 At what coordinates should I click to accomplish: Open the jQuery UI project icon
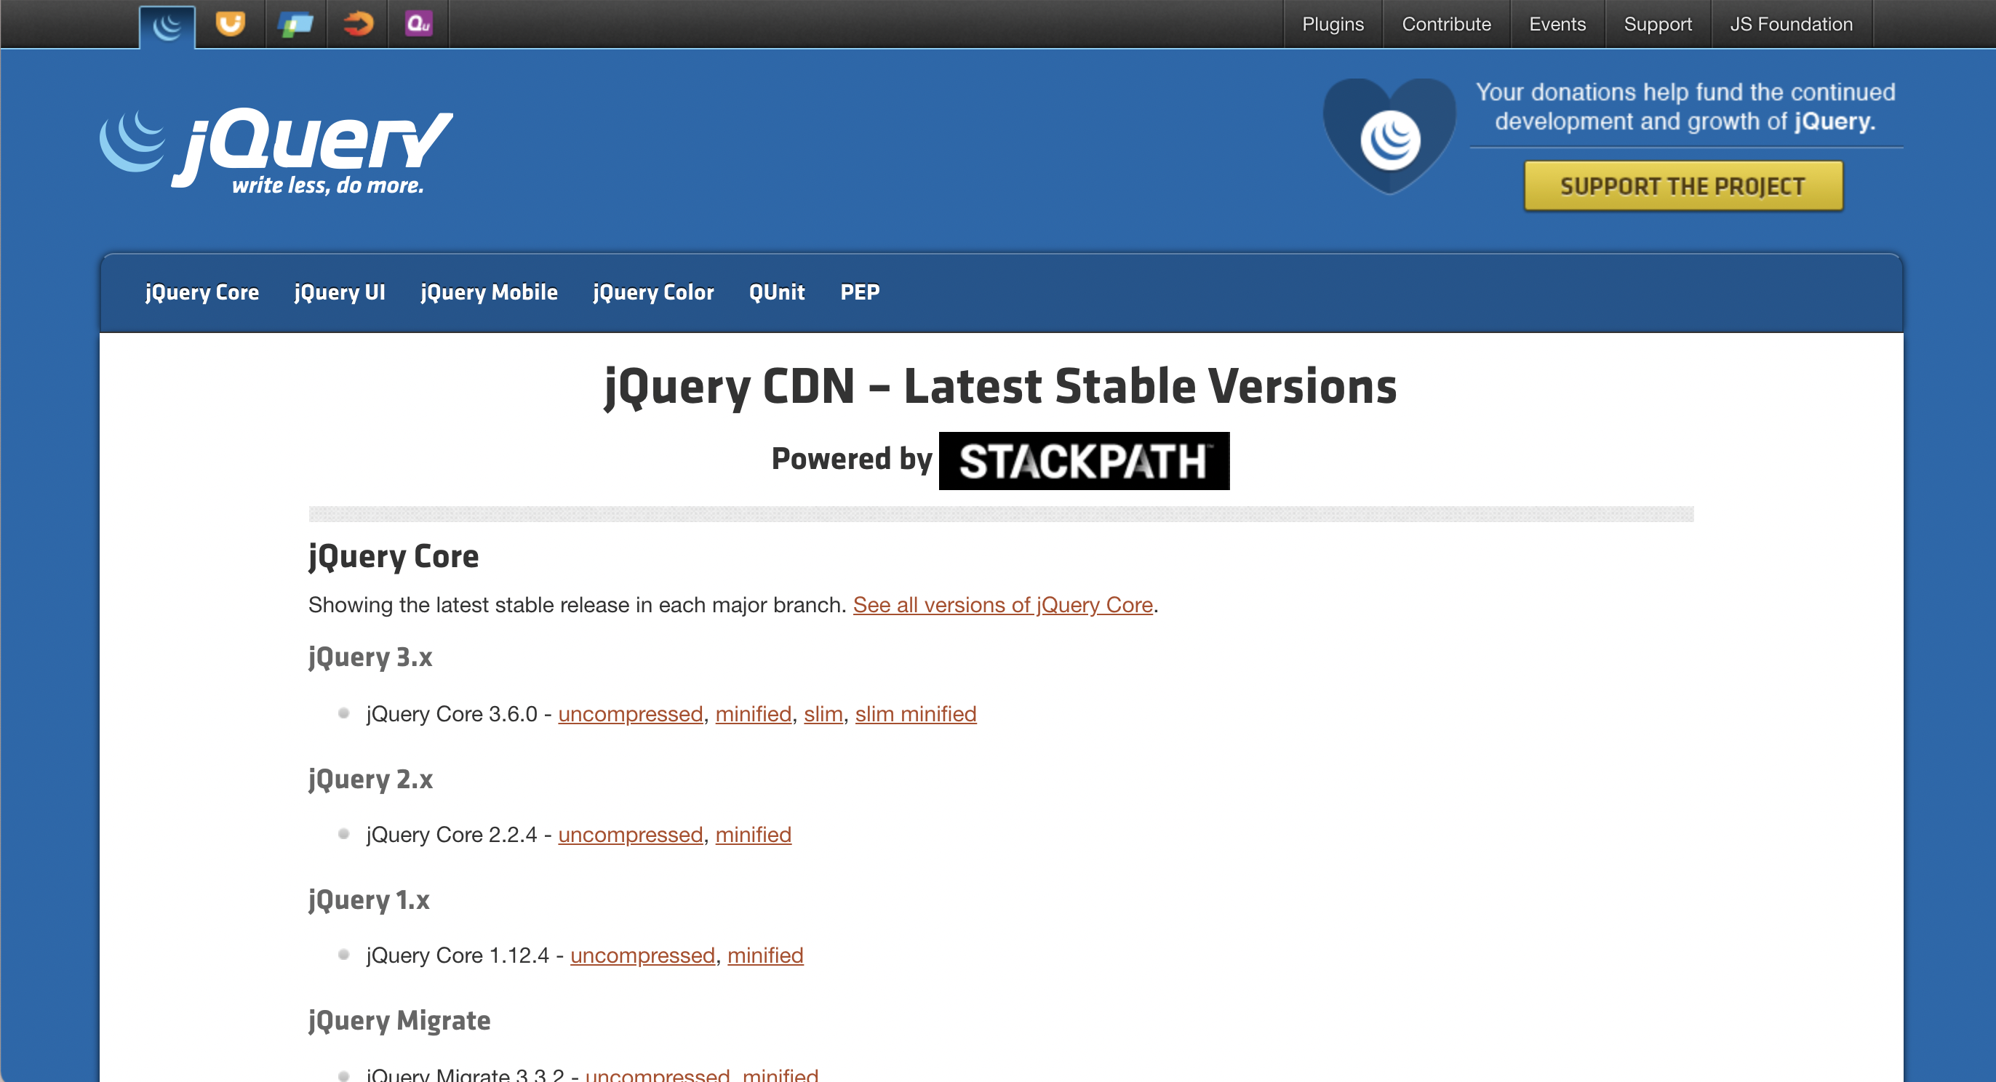coord(230,24)
